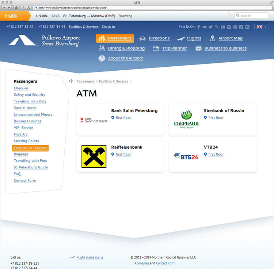Open the Google Plus icon
The height and width of the screenshot is (269, 274).
click(241, 27)
